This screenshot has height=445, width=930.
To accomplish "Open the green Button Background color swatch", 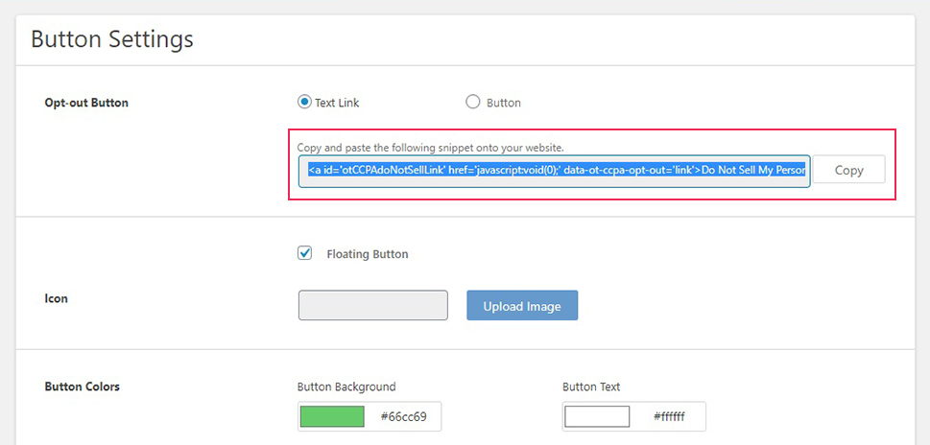I will [x=332, y=416].
